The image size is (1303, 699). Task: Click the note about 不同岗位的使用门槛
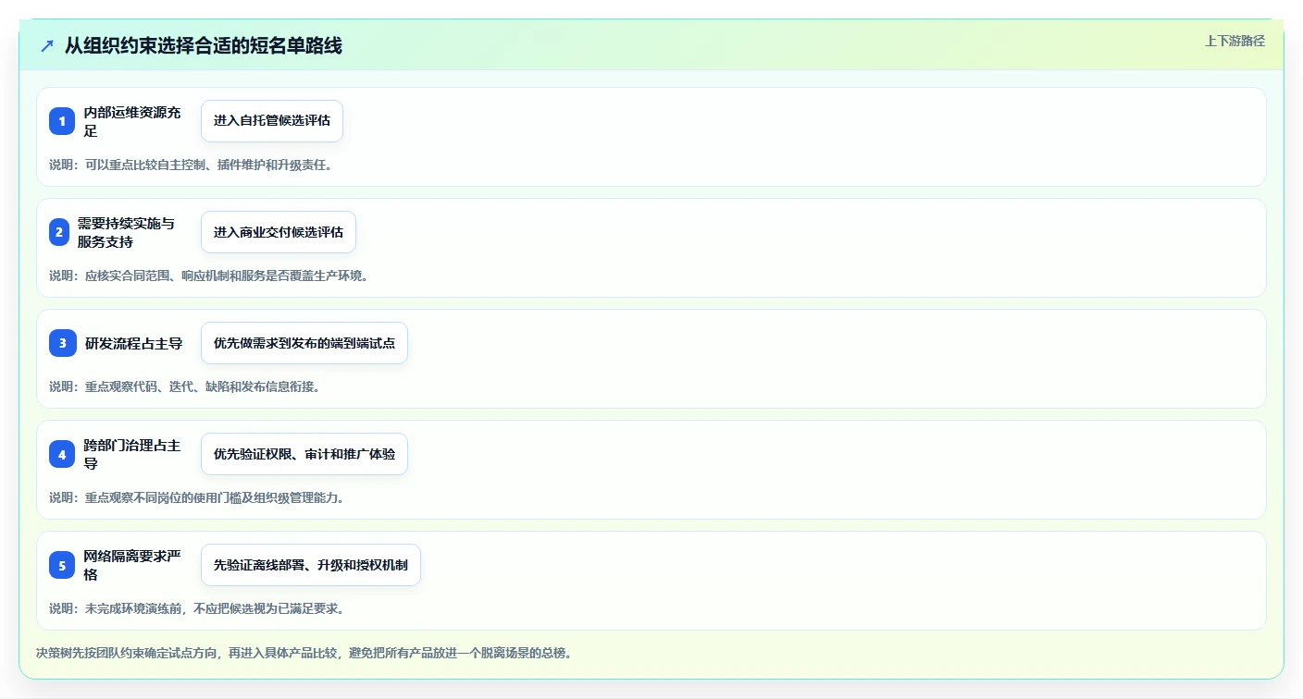[x=197, y=497]
